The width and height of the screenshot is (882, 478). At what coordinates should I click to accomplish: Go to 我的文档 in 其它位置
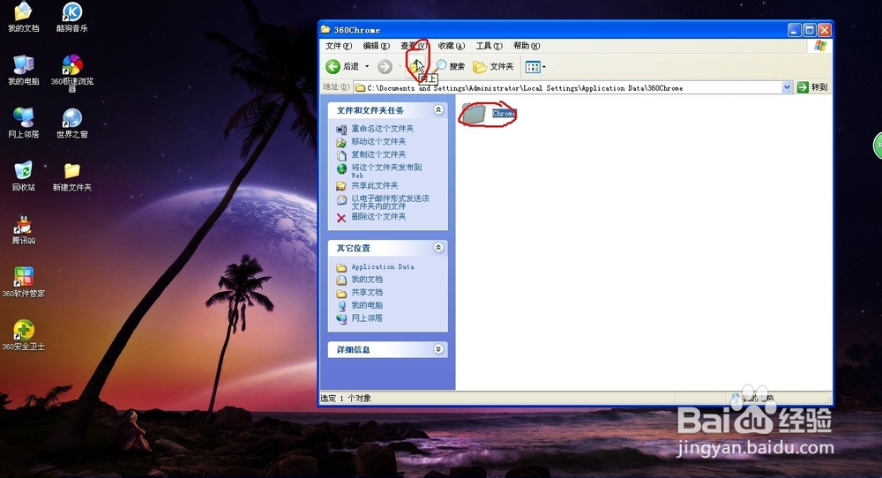367,280
